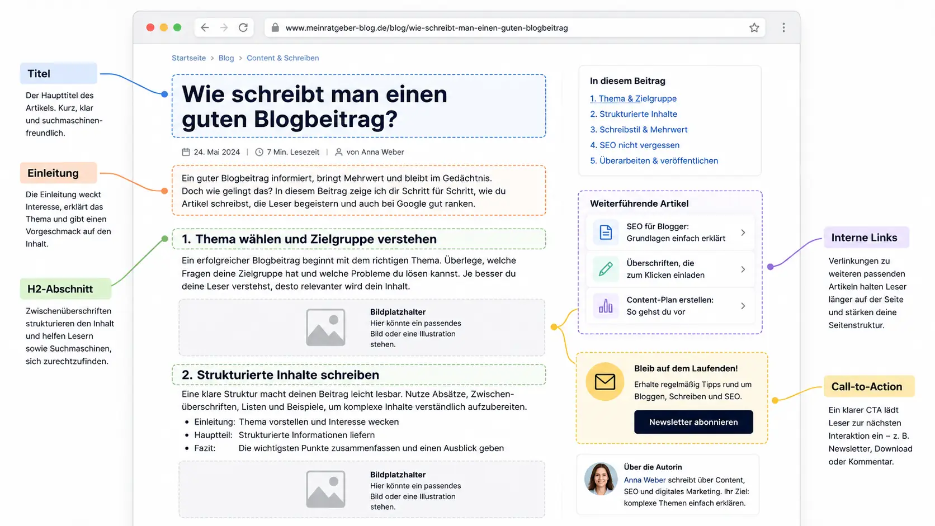
Task: Open chevron for Content-Plan erstellen
Action: [743, 306]
